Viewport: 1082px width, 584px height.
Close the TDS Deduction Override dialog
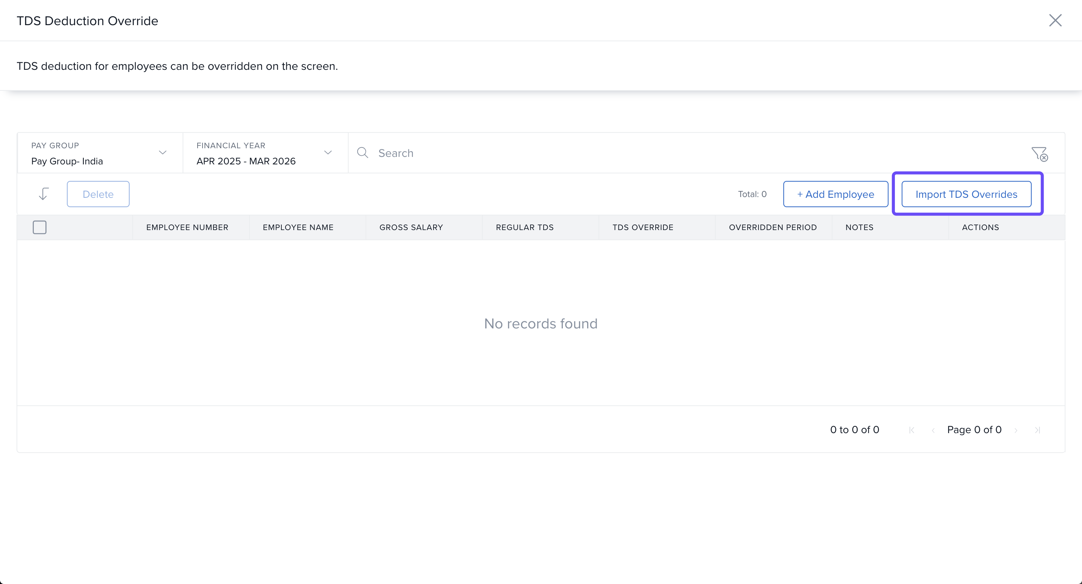coord(1055,20)
